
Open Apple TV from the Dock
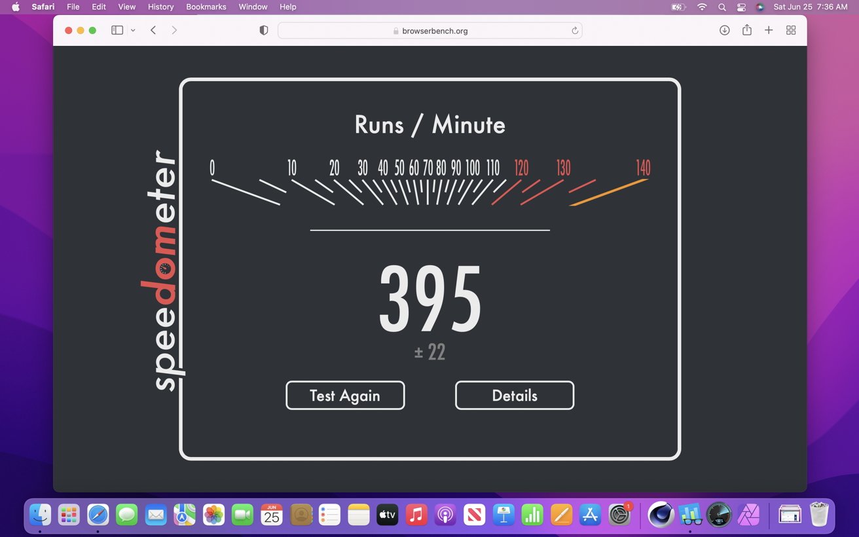[388, 515]
